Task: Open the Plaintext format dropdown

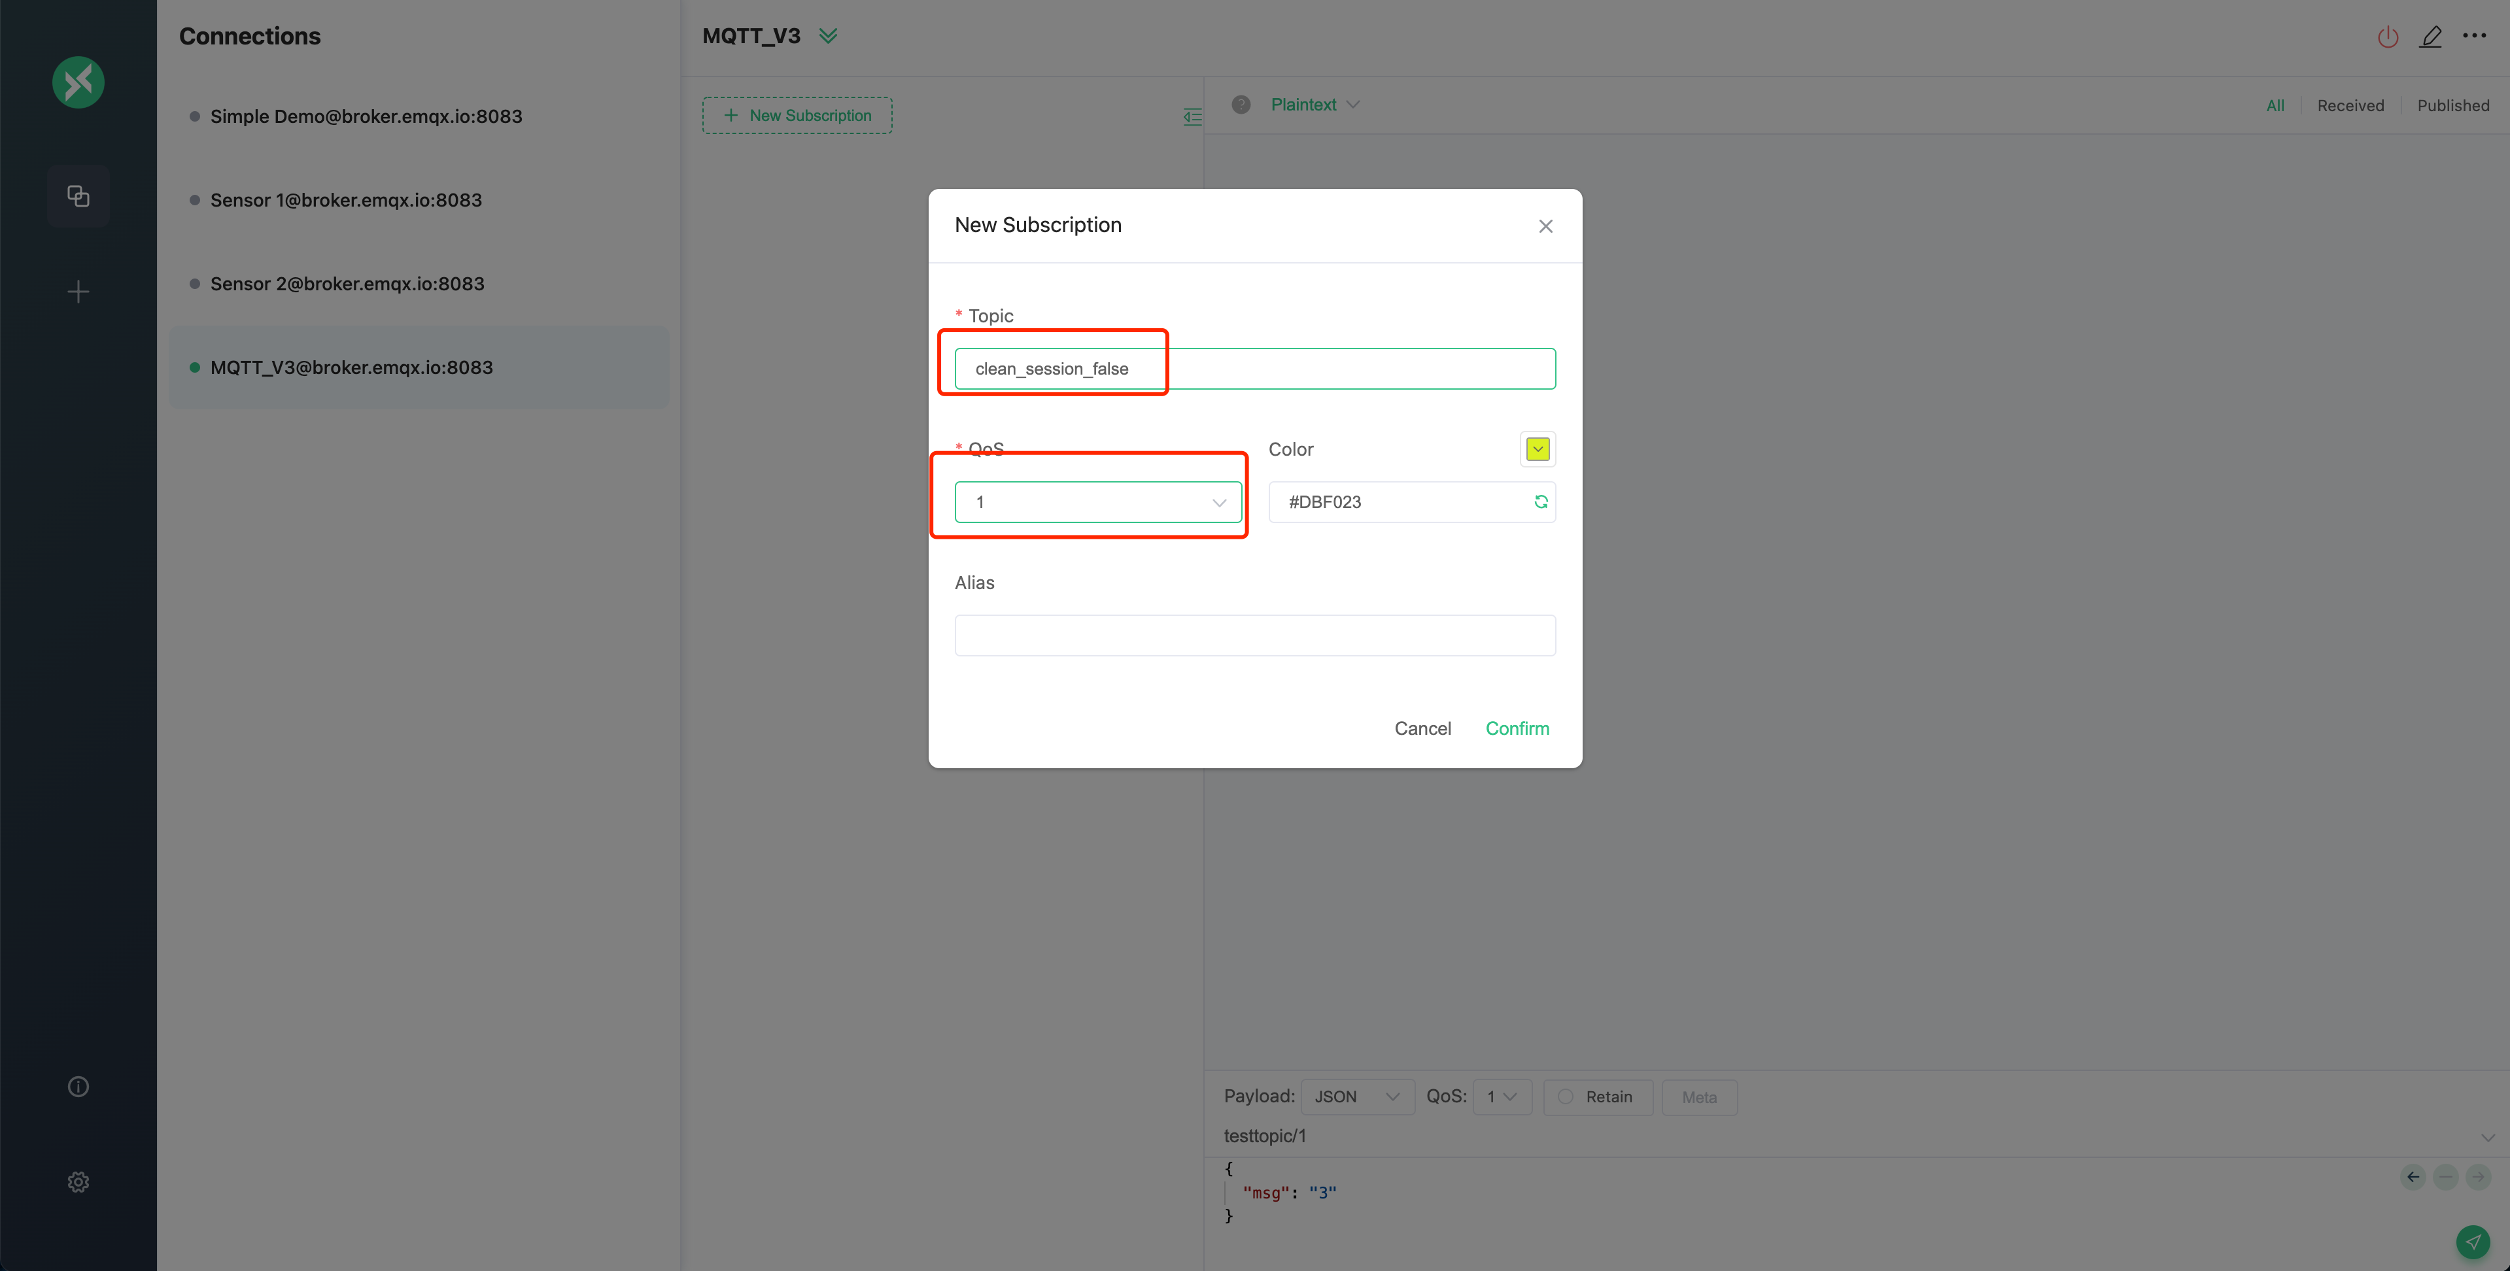Action: 1315,104
